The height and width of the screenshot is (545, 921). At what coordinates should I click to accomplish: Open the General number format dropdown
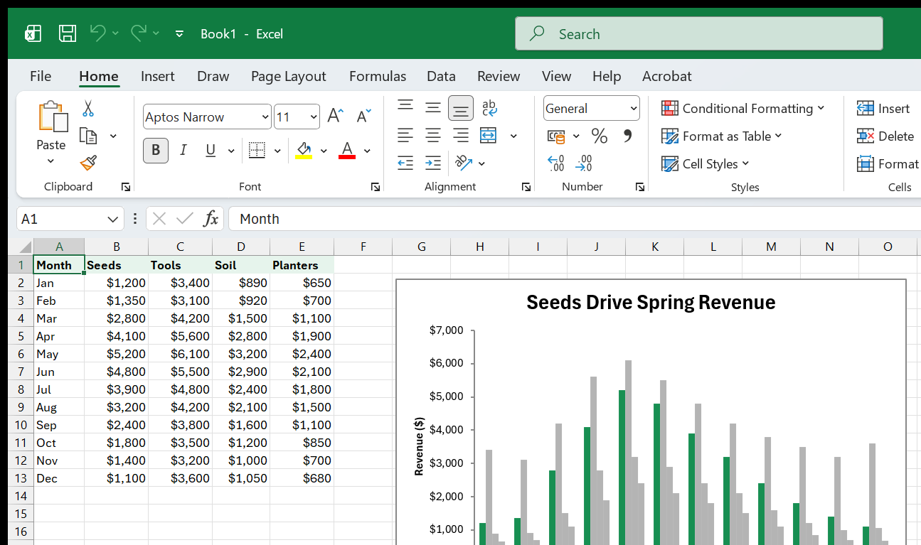(x=633, y=108)
